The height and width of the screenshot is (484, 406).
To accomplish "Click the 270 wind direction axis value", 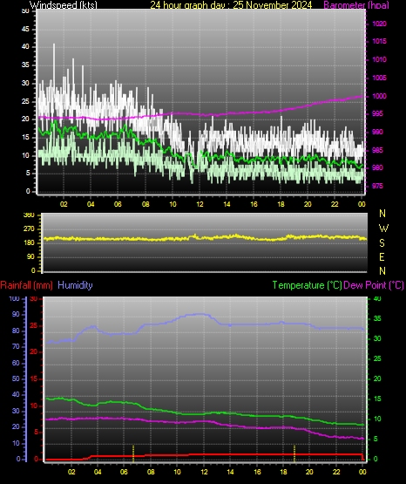I will coord(29,229).
